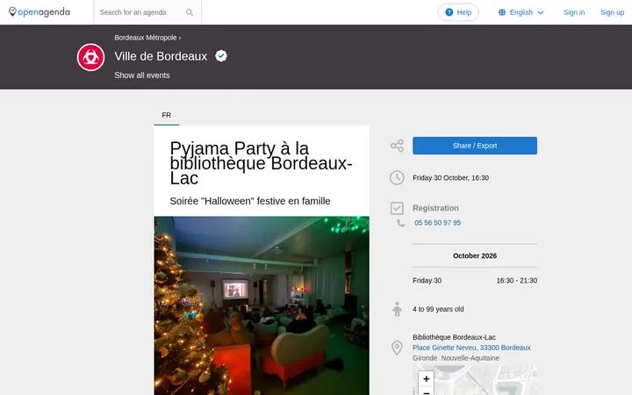Open the Sign up link
Viewport: 632px width, 395px height.
(613, 12)
